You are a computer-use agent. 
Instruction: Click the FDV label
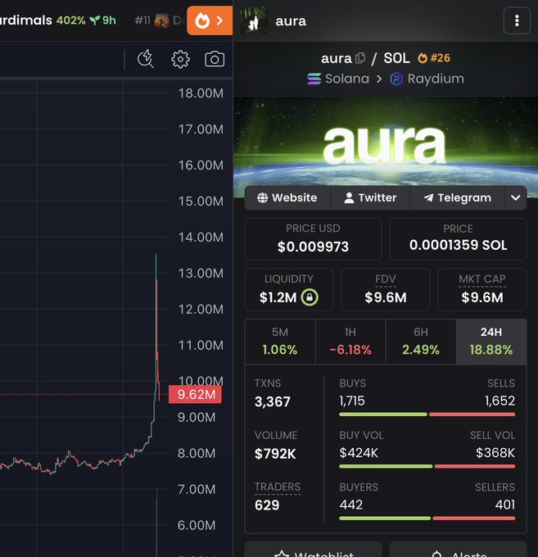386,279
